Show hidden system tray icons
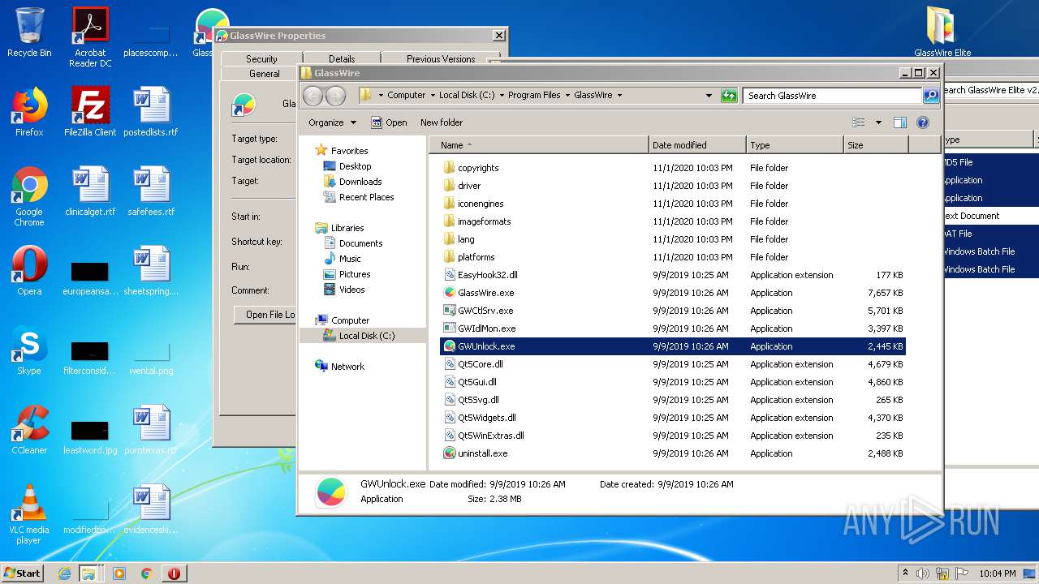 click(x=906, y=573)
